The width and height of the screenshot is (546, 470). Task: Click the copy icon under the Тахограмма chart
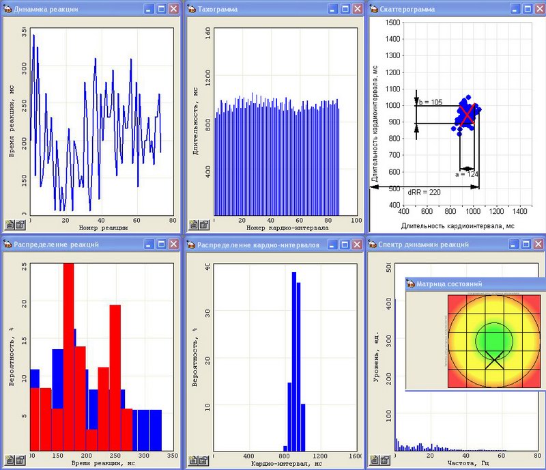click(194, 224)
